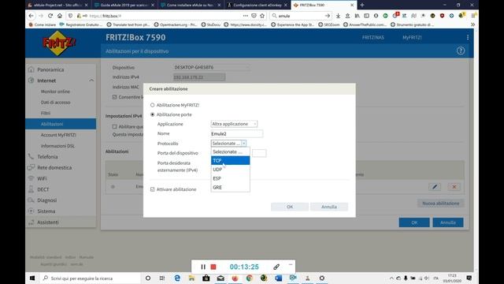Cancel dialog with Annulla button
The height and width of the screenshot is (284, 504).
[329, 207]
